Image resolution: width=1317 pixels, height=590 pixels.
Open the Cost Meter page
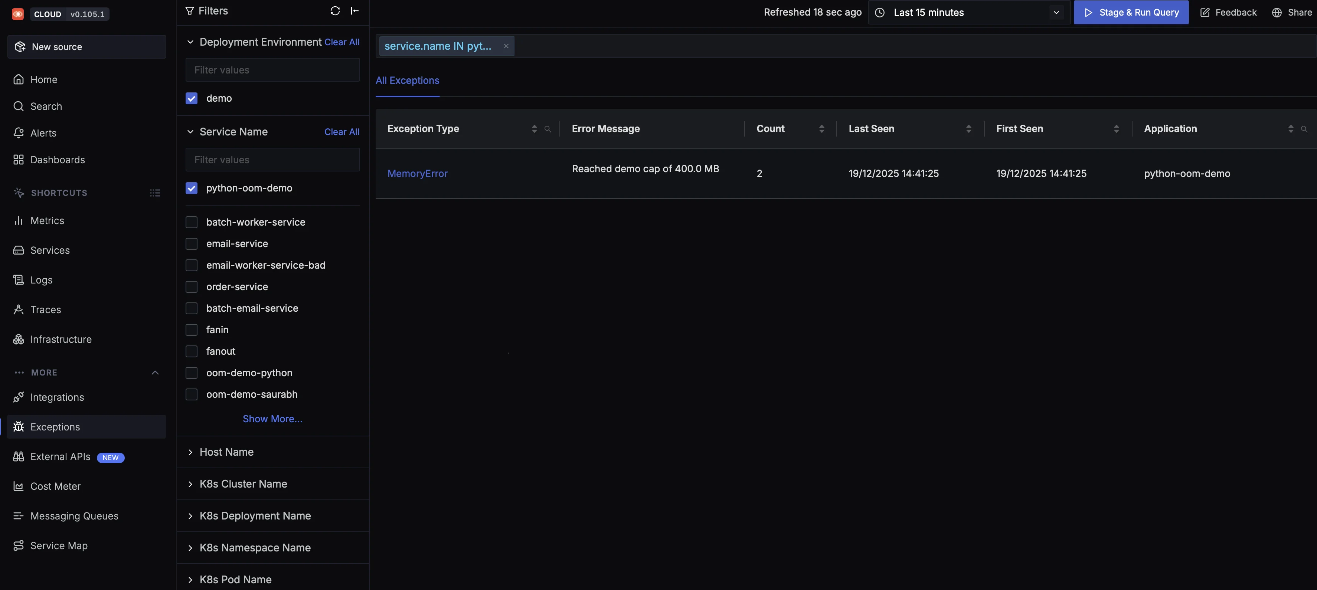point(55,486)
